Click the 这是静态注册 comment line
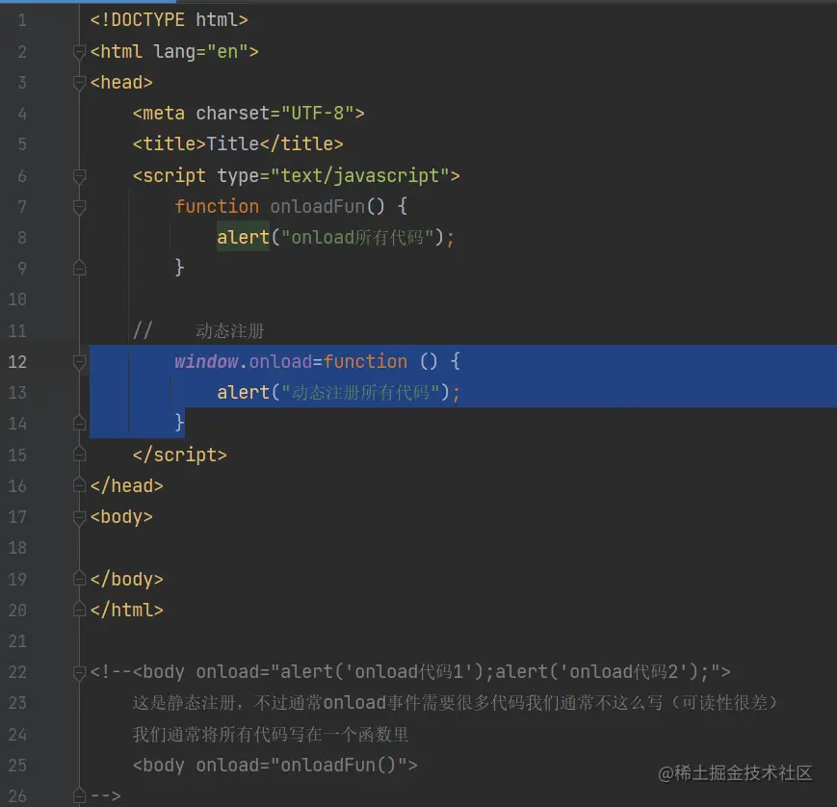Screen dimensions: 837x807 455,702
